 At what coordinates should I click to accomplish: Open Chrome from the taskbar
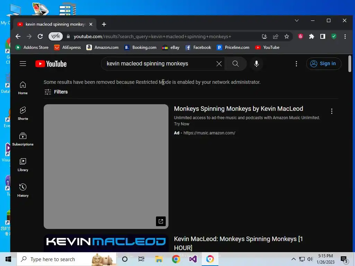176,259
